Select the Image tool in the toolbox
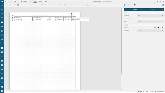This screenshot has width=165, height=93. pos(2,52)
